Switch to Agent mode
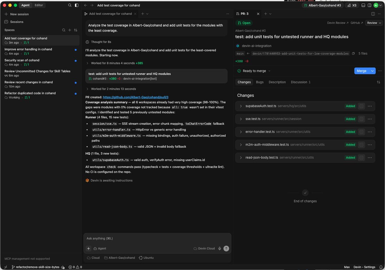The width and height of the screenshot is (385, 270). pyautogui.click(x=25, y=5)
